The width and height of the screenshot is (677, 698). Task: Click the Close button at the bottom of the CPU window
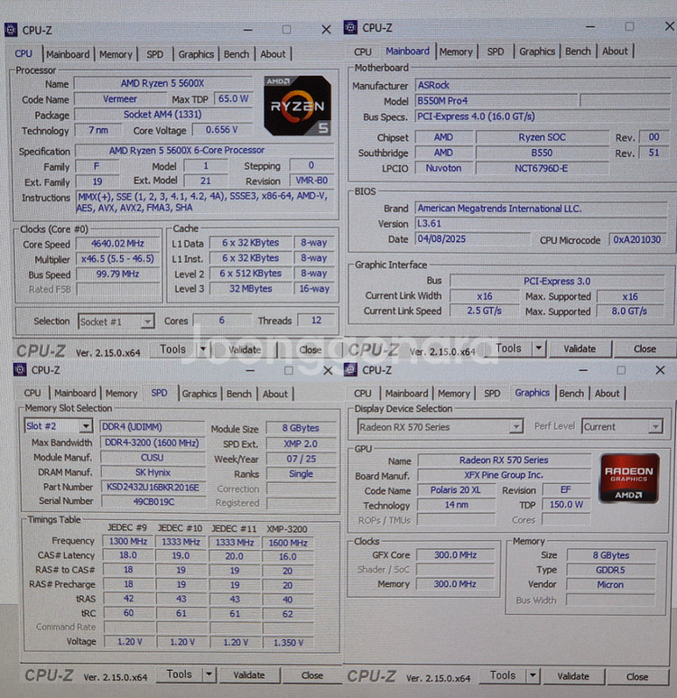310,349
